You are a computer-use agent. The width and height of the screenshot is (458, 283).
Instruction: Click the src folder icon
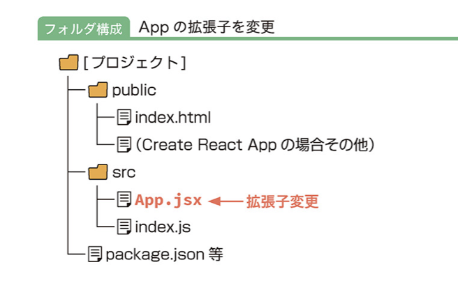(x=98, y=172)
